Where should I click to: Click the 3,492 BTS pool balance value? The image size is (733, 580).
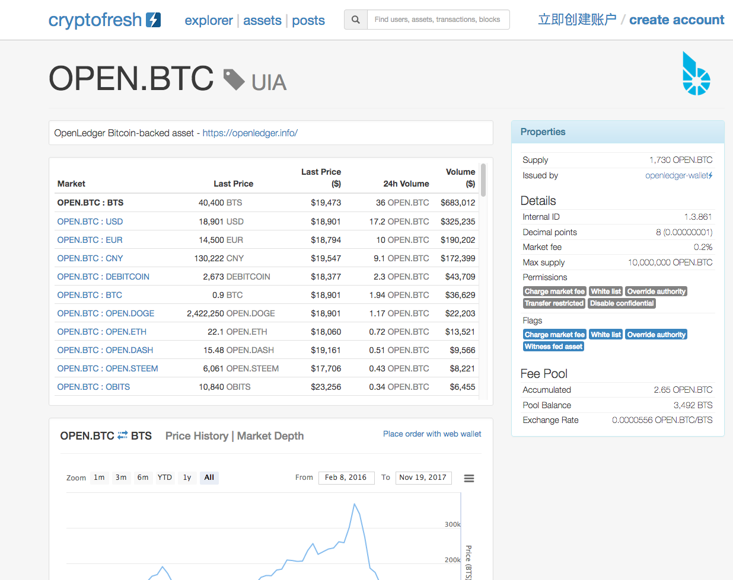[x=693, y=405]
